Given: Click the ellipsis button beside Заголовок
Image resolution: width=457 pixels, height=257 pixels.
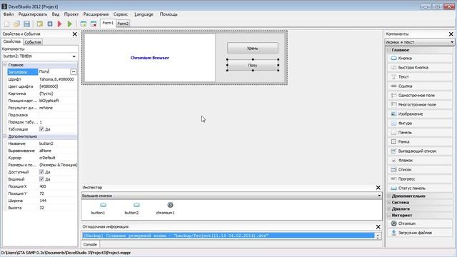Looking at the screenshot, I should click(74, 71).
